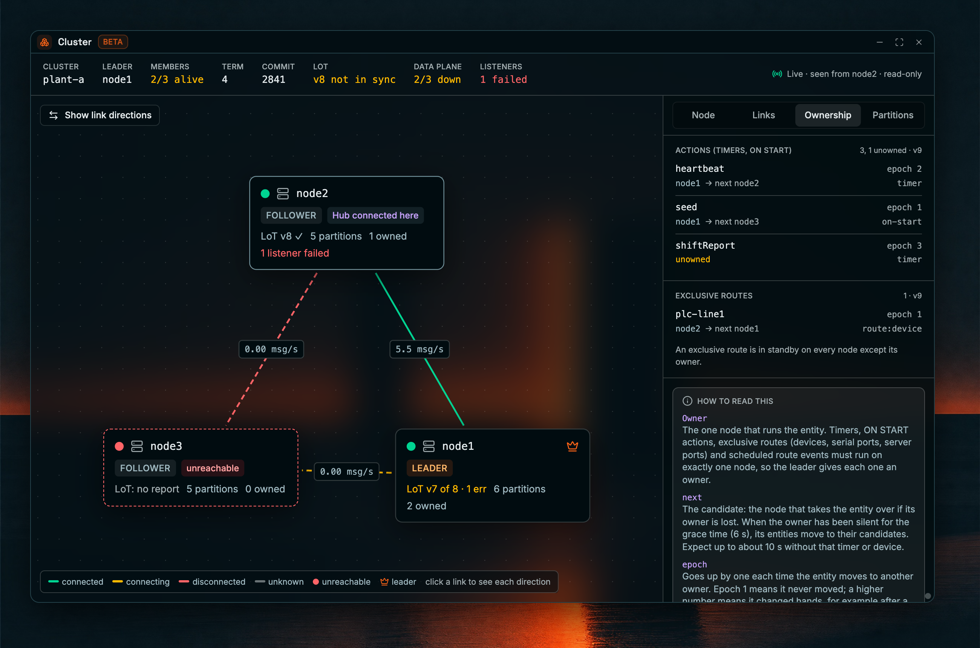Click the 'v8 not in sync' LOT value
This screenshot has height=648, width=980.
(x=354, y=79)
